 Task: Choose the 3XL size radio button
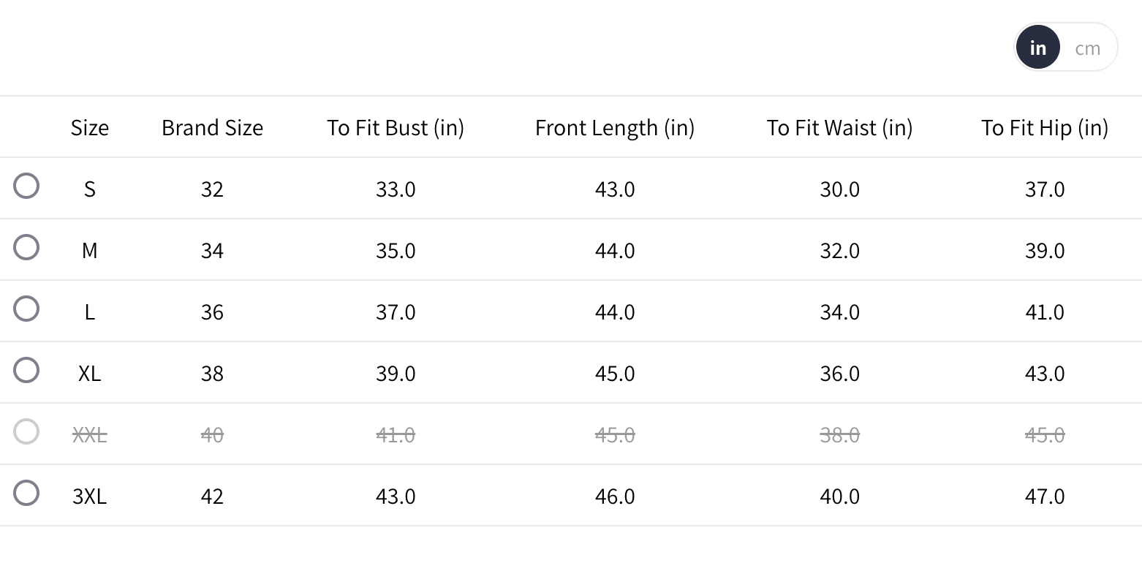(26, 494)
